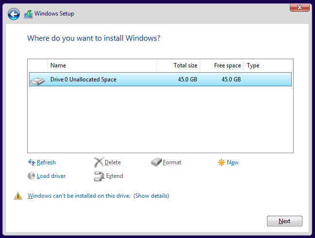Viewport: 315px width, 238px height.
Task: Click the Delete X icon
Action: [x=98, y=162]
